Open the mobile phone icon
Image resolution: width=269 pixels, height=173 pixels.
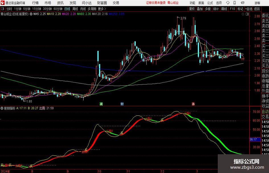pyautogui.click(x=235, y=3)
